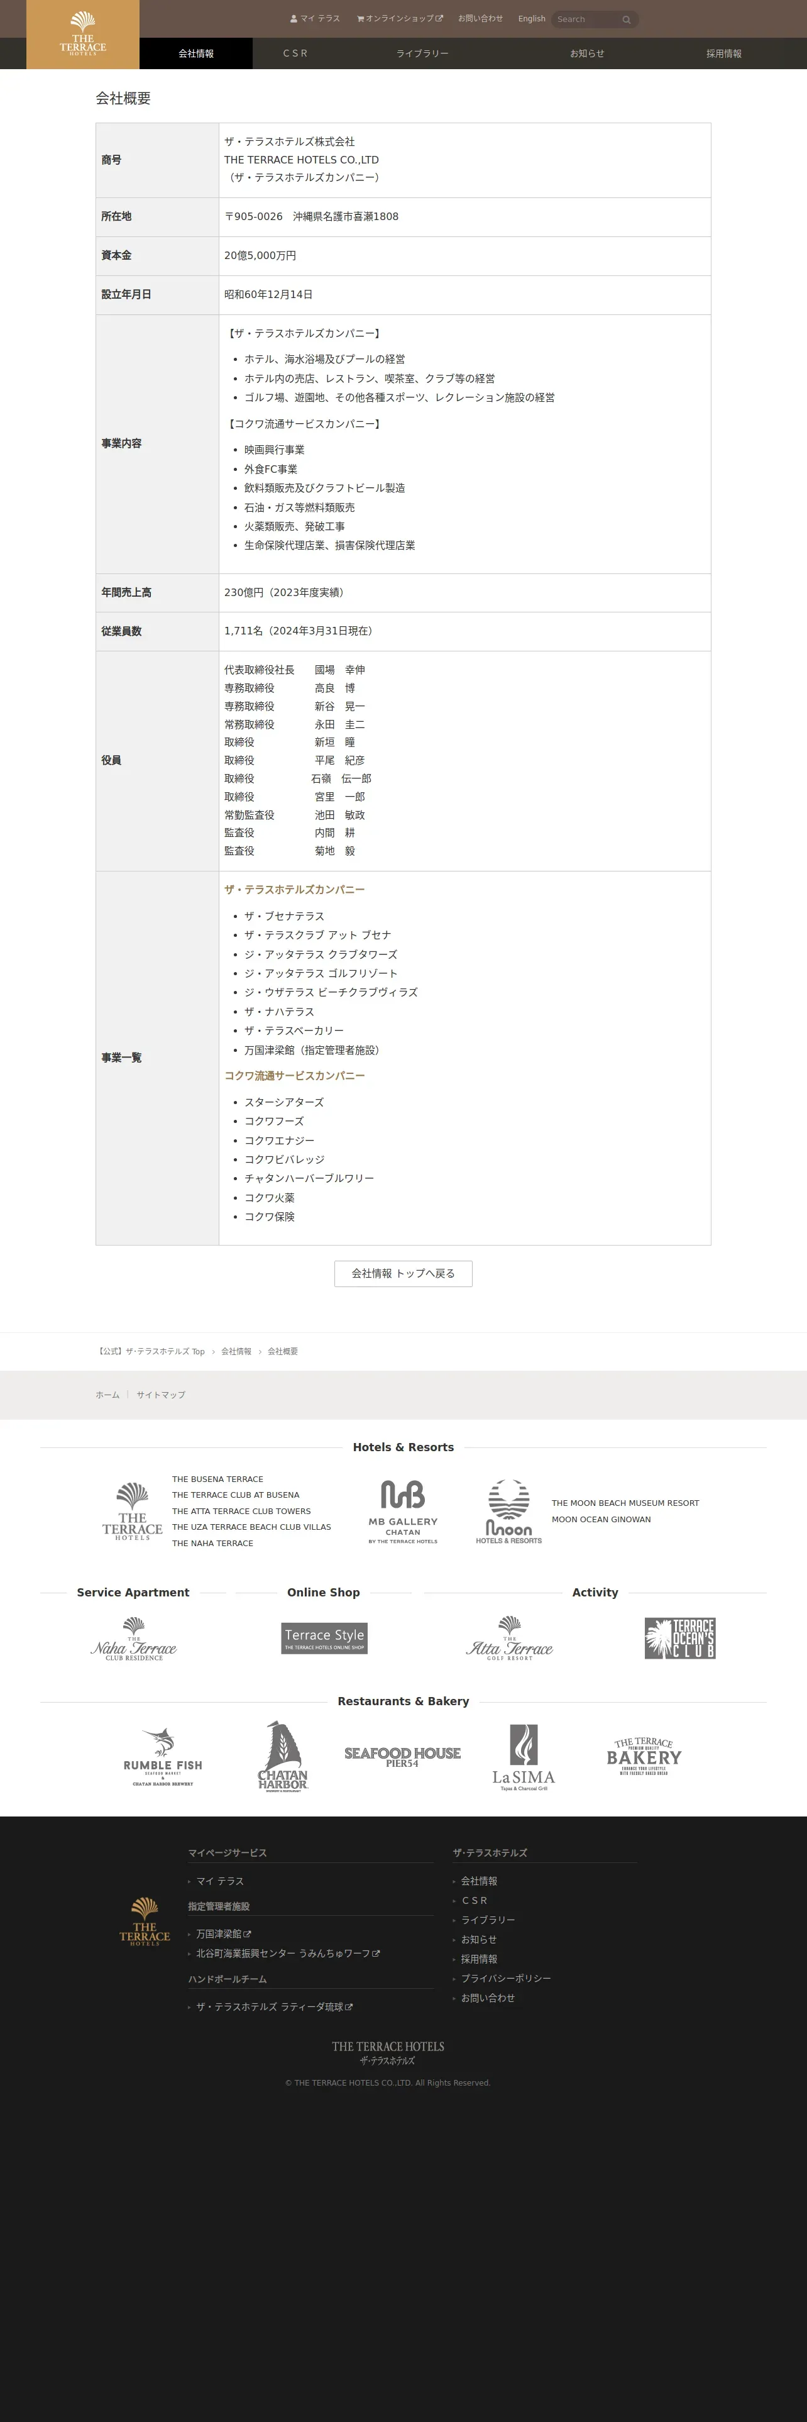The height and width of the screenshot is (2422, 807).
Task: Switch language to English
Action: pos(532,19)
